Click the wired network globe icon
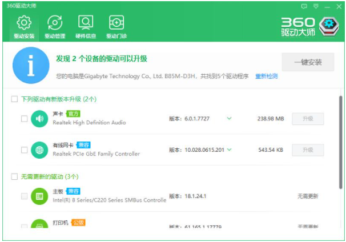Screen dimensions: 346x242 click(39, 150)
